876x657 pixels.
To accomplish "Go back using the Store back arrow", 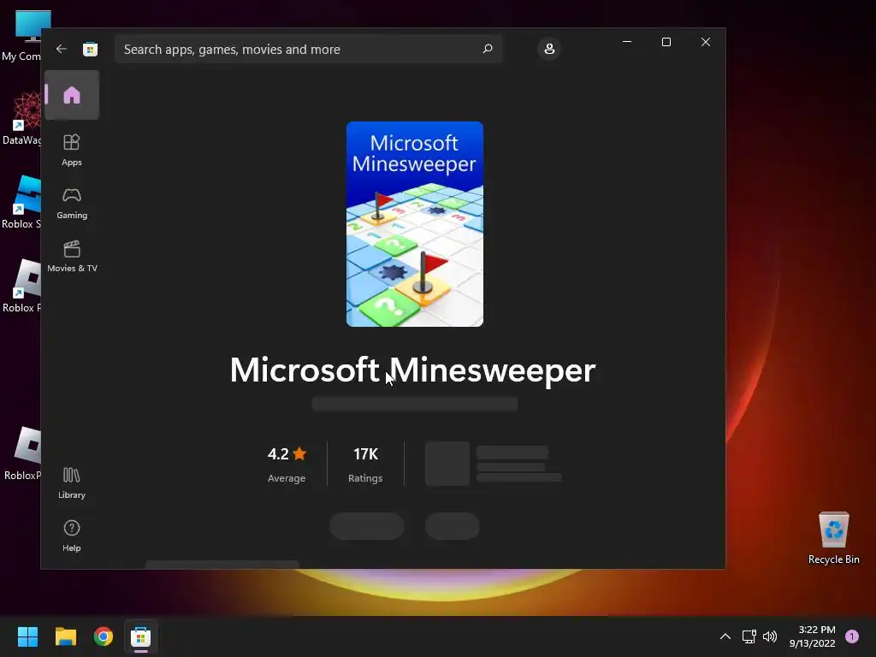I will click(62, 49).
